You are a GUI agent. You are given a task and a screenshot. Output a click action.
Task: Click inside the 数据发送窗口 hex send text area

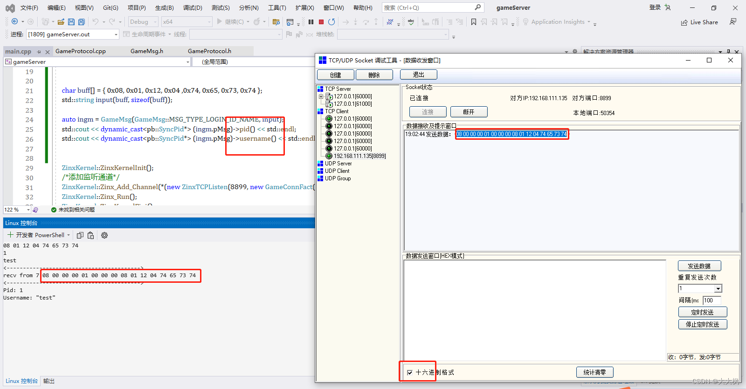pos(535,310)
